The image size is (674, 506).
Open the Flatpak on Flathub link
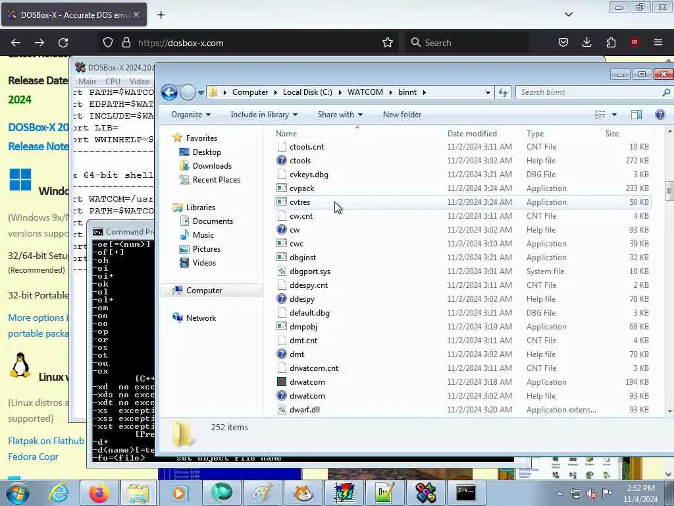46,441
